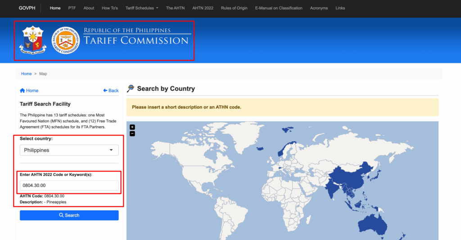Click the Home breadcrumb link
This screenshot has height=240, width=461.
click(26, 74)
